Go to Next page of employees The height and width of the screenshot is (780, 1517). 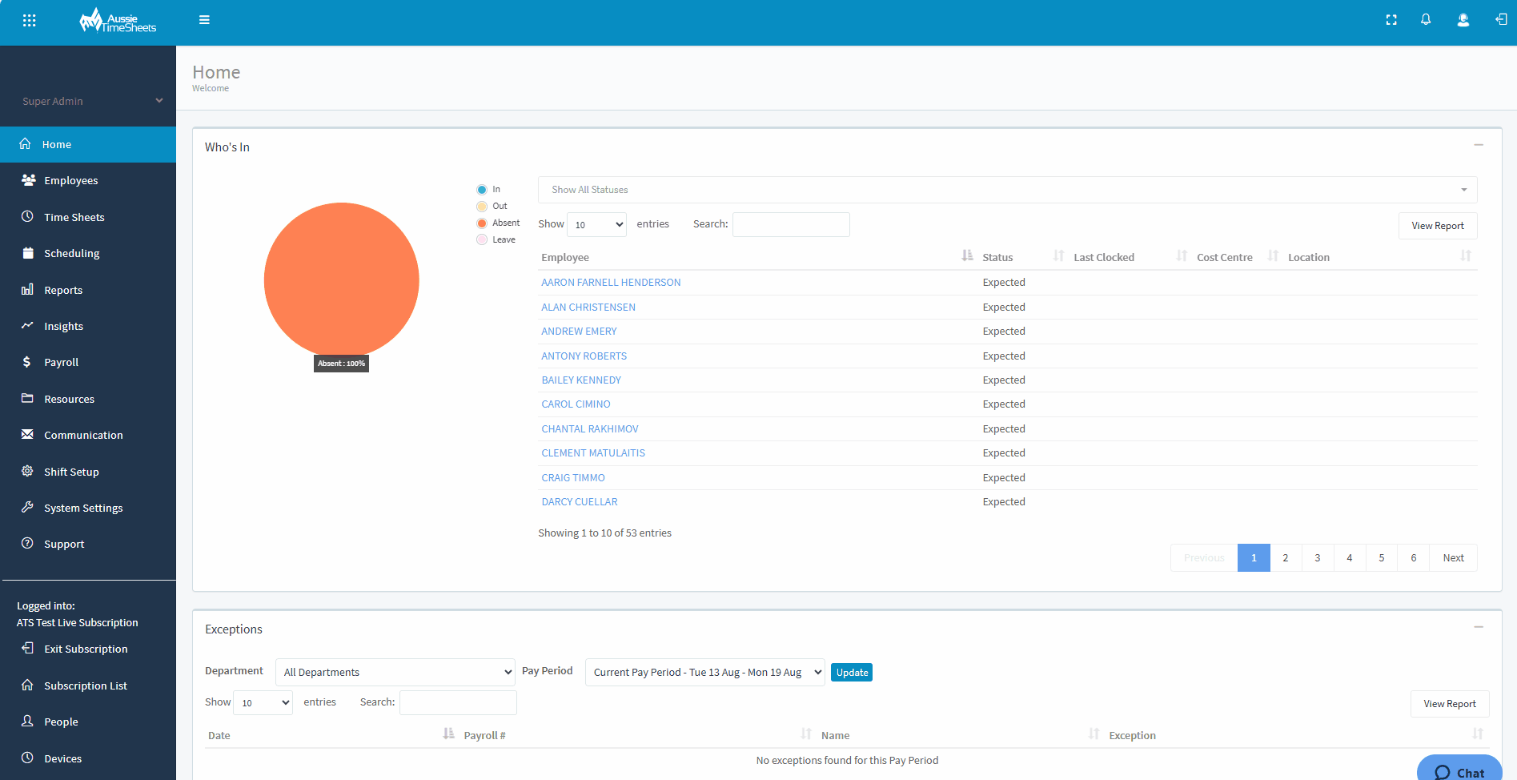pos(1454,558)
